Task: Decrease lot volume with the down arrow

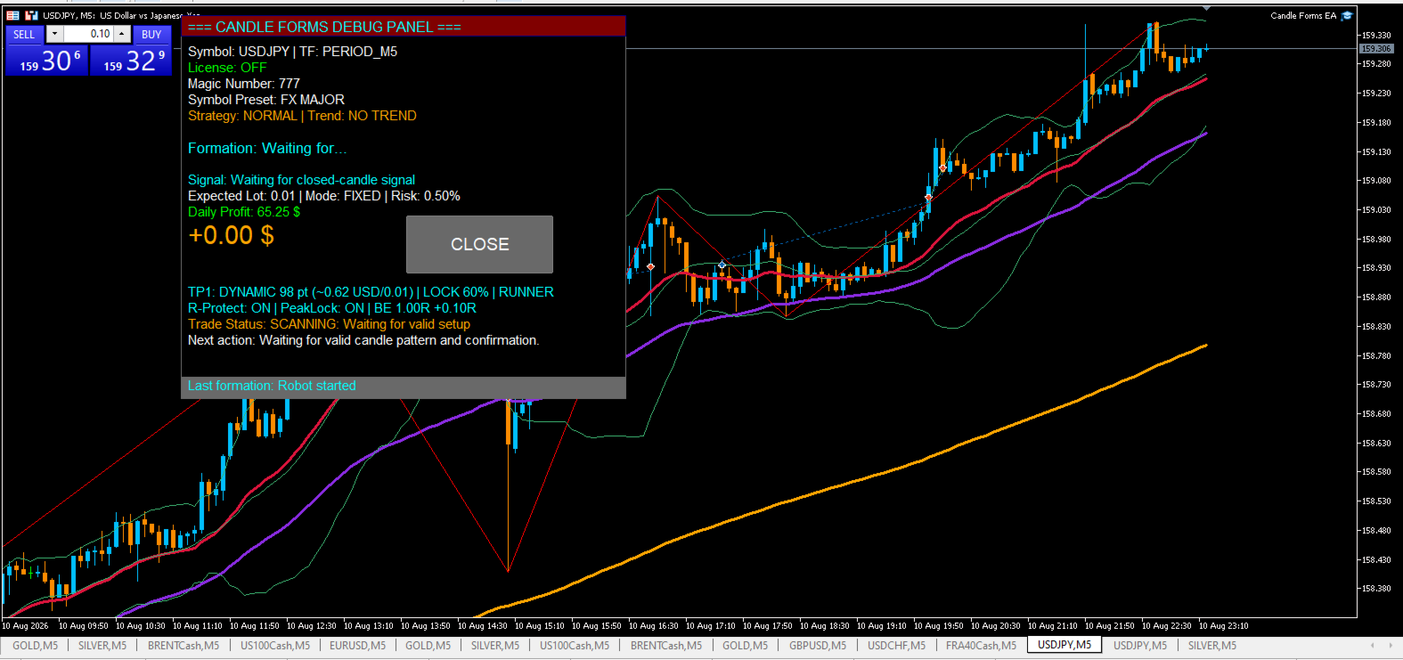Action: click(54, 34)
